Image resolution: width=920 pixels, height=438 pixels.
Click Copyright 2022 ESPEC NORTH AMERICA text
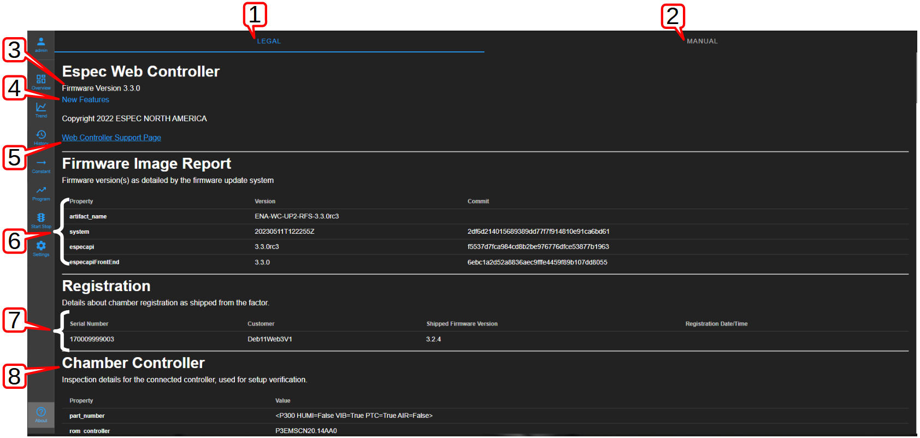(134, 119)
